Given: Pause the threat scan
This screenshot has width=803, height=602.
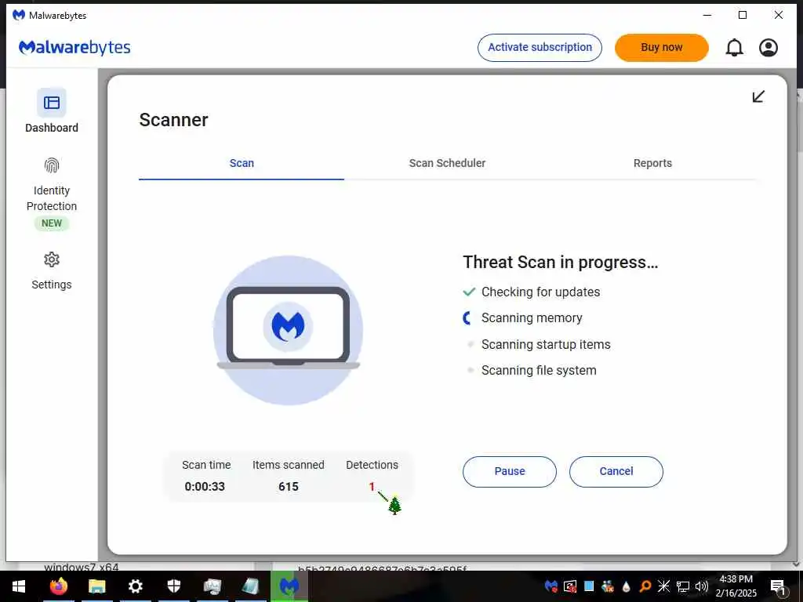Looking at the screenshot, I should pyautogui.click(x=510, y=471).
